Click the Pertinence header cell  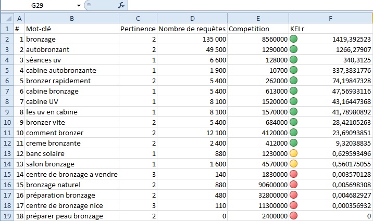(x=138, y=29)
